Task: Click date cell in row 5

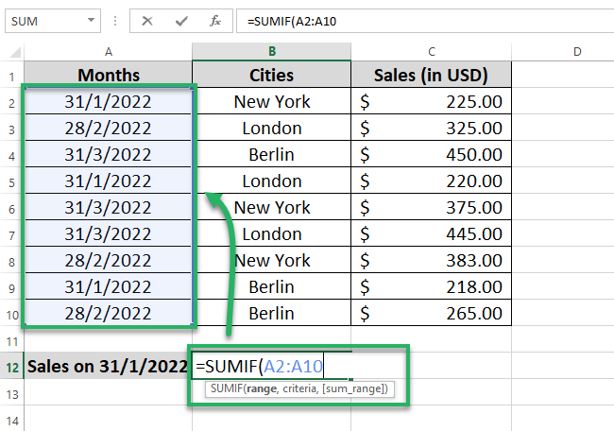Action: click(x=109, y=181)
